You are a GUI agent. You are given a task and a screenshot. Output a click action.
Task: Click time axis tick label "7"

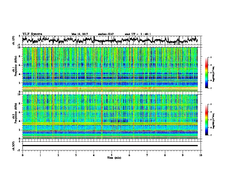click(x=147, y=155)
